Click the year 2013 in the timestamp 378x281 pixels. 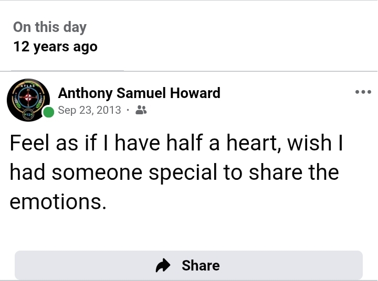pyautogui.click(x=109, y=110)
